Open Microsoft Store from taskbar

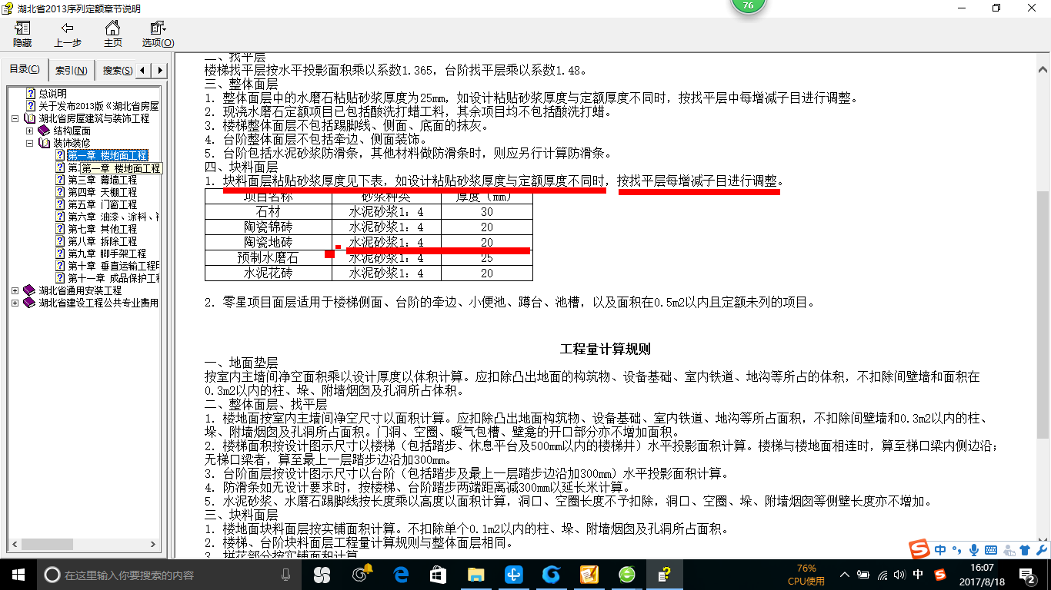pos(438,574)
